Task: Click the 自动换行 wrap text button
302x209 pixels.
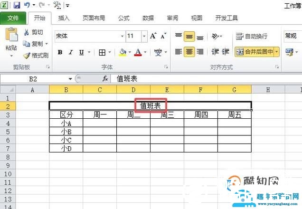Action: click(x=252, y=36)
